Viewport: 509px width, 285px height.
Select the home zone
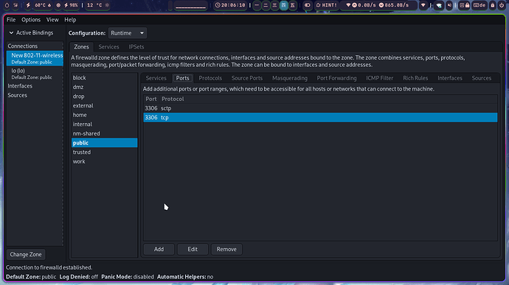pyautogui.click(x=105, y=115)
